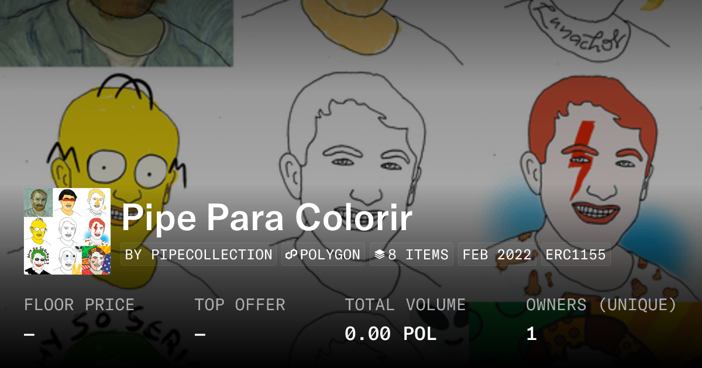This screenshot has height=368, width=702.
Task: Select the 8 ITEMS badge text
Action: click(418, 255)
